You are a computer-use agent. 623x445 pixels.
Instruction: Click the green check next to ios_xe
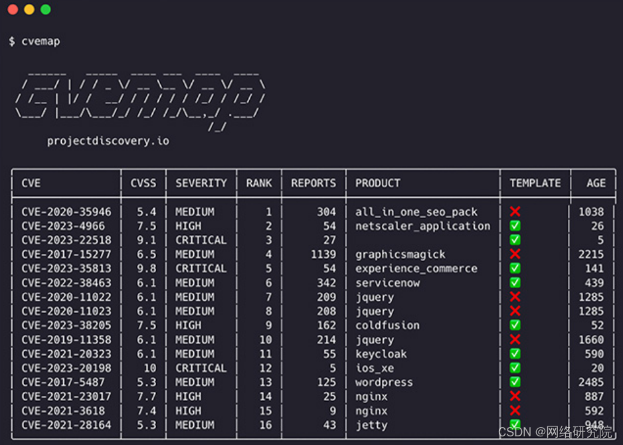pyautogui.click(x=515, y=368)
